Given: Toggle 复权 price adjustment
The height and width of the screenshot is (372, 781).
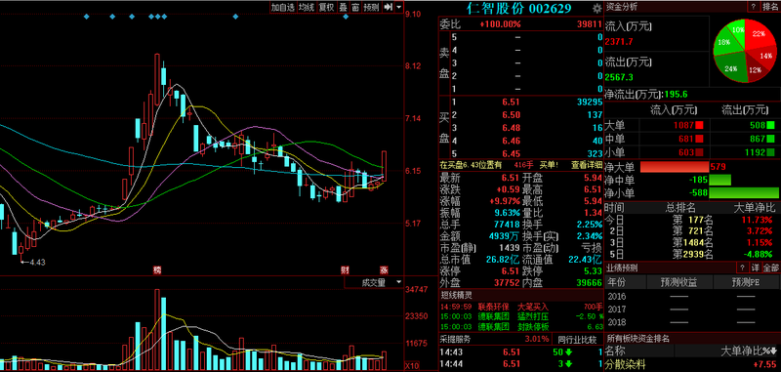Looking at the screenshot, I should (326, 7).
